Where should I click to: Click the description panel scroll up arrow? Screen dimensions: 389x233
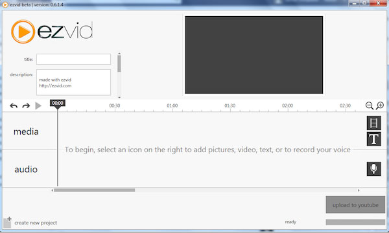click(x=119, y=54)
